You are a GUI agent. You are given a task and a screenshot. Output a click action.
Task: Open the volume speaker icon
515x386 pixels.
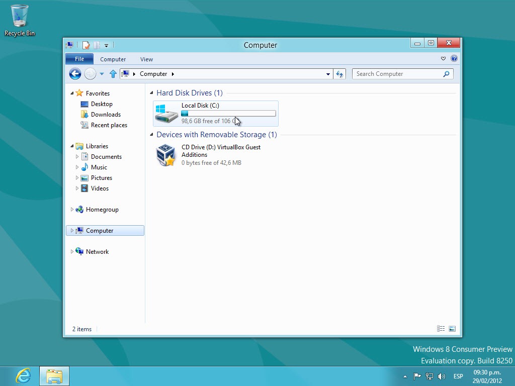pyautogui.click(x=442, y=376)
